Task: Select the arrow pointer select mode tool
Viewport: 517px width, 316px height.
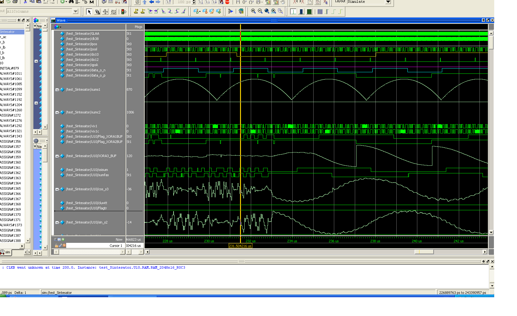Action: pyautogui.click(x=89, y=12)
